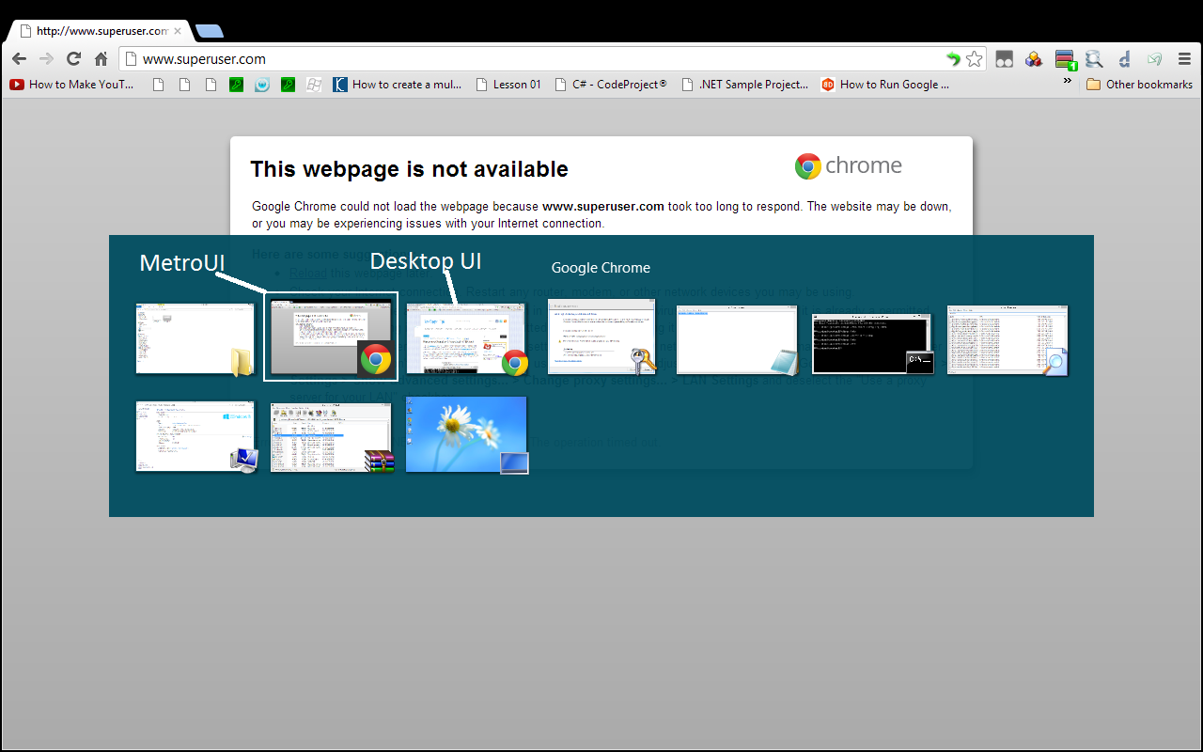Screen dimensions: 1203x752
Task: Click the green arrow icon in the address bar
Action: pyautogui.click(x=953, y=59)
